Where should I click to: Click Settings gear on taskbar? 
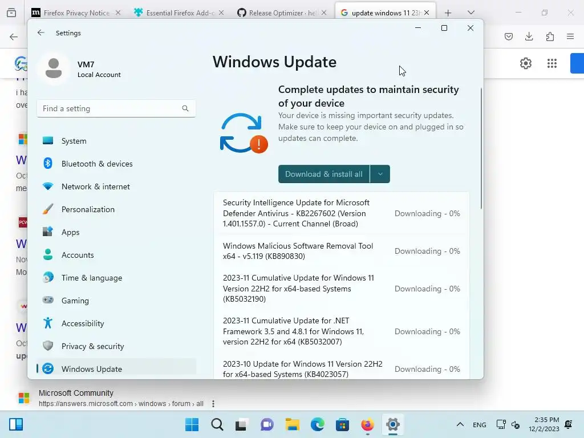pos(392,424)
